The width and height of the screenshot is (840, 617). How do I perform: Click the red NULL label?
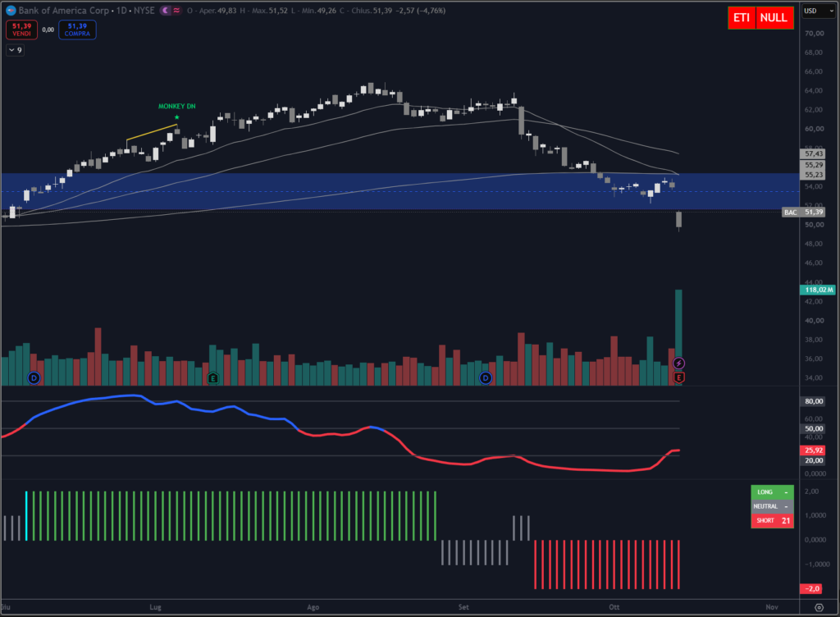tap(774, 18)
